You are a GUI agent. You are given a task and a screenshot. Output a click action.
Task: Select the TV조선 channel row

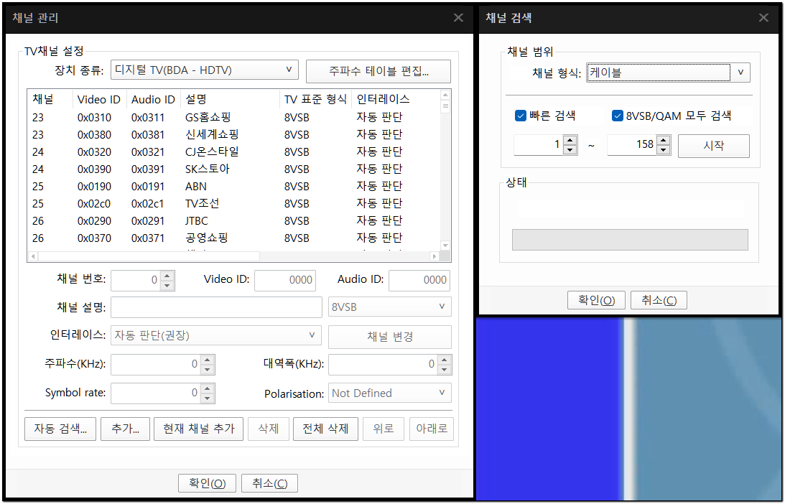tap(234, 204)
